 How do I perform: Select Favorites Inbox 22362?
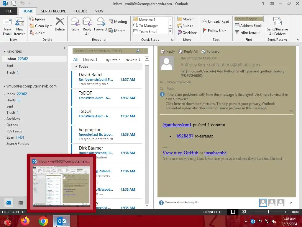point(34,59)
